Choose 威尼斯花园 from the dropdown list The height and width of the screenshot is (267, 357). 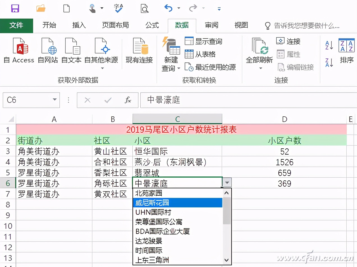pyautogui.click(x=178, y=203)
